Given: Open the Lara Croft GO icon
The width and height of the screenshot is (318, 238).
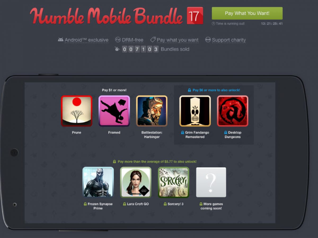Looking at the screenshot, I should pos(136,182).
